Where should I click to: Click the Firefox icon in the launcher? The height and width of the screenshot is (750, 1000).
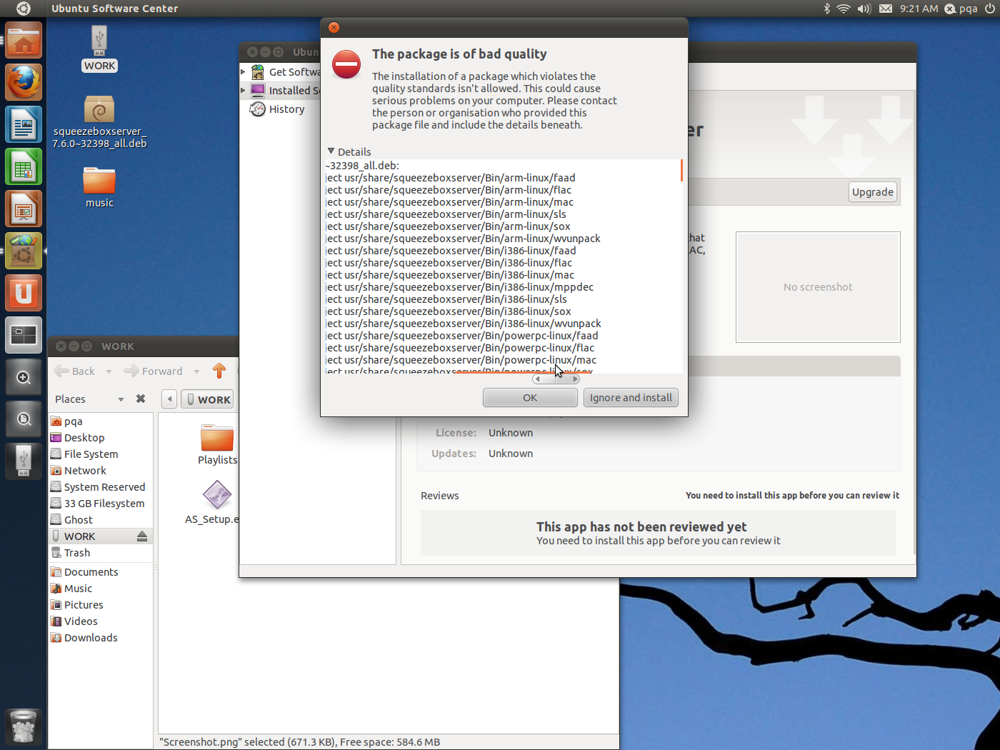(24, 82)
